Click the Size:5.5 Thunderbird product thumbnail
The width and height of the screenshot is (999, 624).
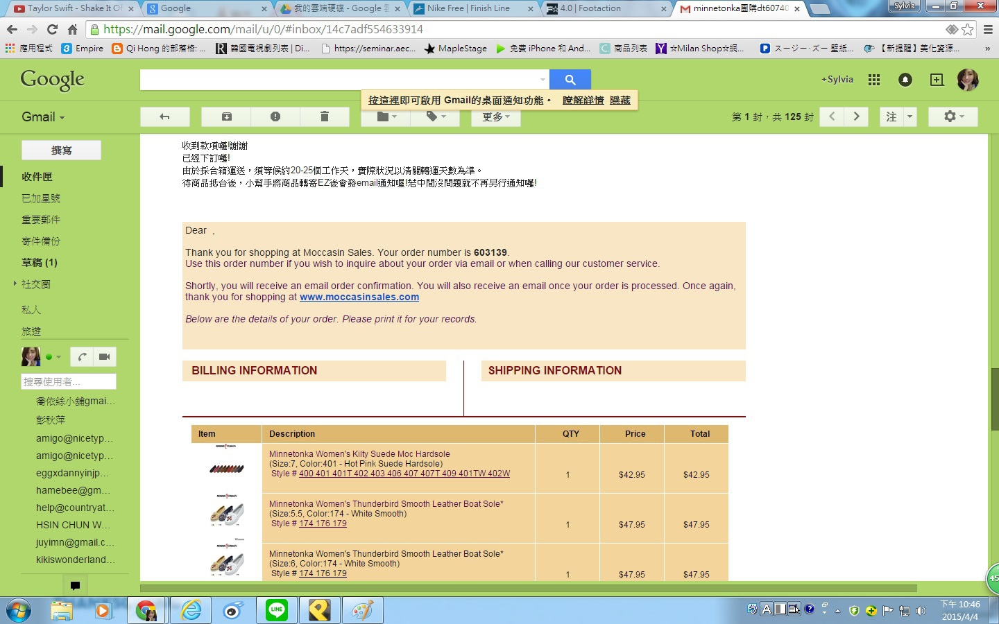click(x=227, y=512)
